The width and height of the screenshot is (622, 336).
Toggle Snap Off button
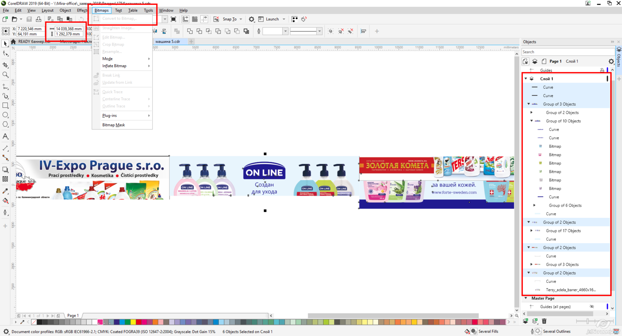coord(216,19)
